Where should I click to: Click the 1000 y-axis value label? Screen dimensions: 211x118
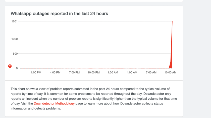15,39
